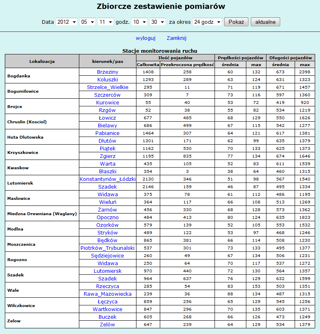
Task: Click the Przekroczona prędkość column header
Action: pos(187,65)
